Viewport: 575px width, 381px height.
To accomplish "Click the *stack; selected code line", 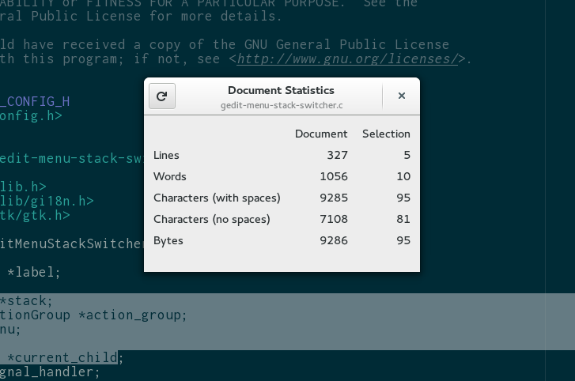I will (26, 301).
